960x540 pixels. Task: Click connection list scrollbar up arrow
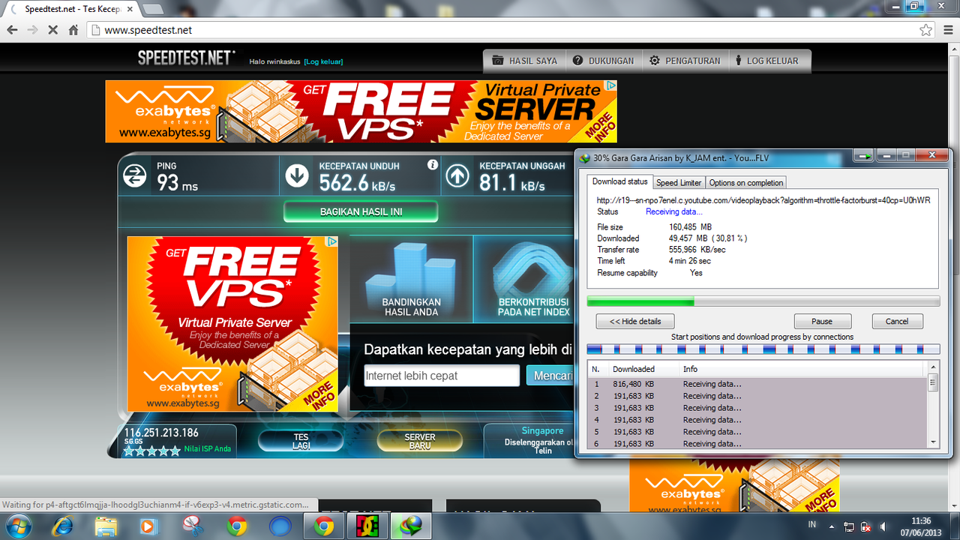point(933,367)
